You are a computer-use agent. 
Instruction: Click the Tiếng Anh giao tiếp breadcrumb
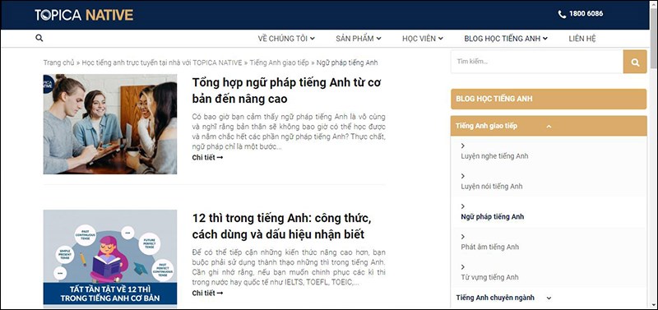point(279,62)
